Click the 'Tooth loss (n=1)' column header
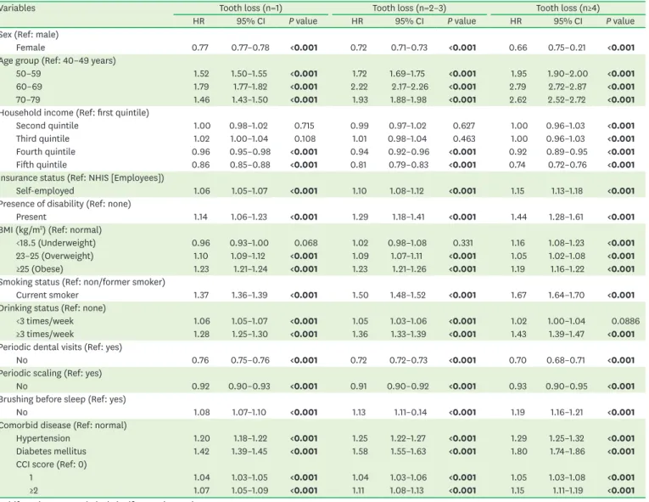 pyautogui.click(x=251, y=8)
